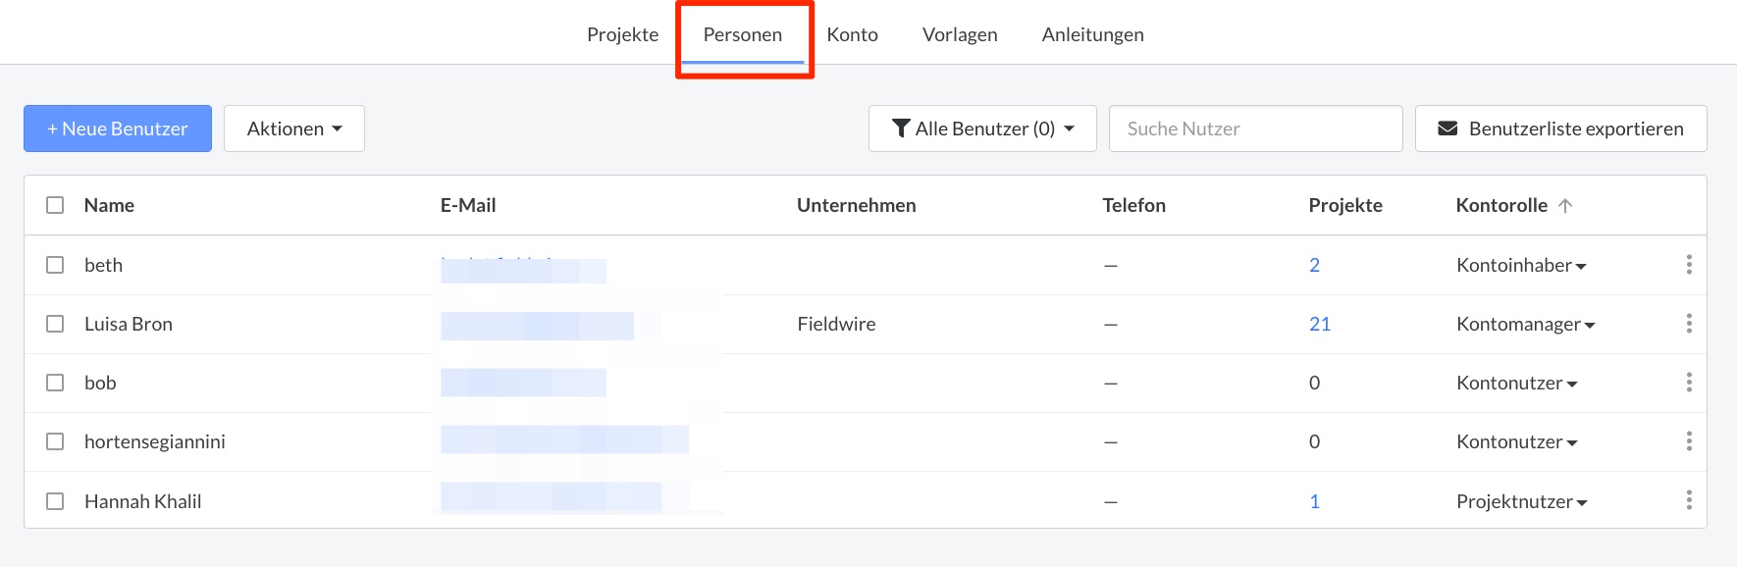Select the Personen tab
The image size is (1737, 567).
[x=743, y=34]
